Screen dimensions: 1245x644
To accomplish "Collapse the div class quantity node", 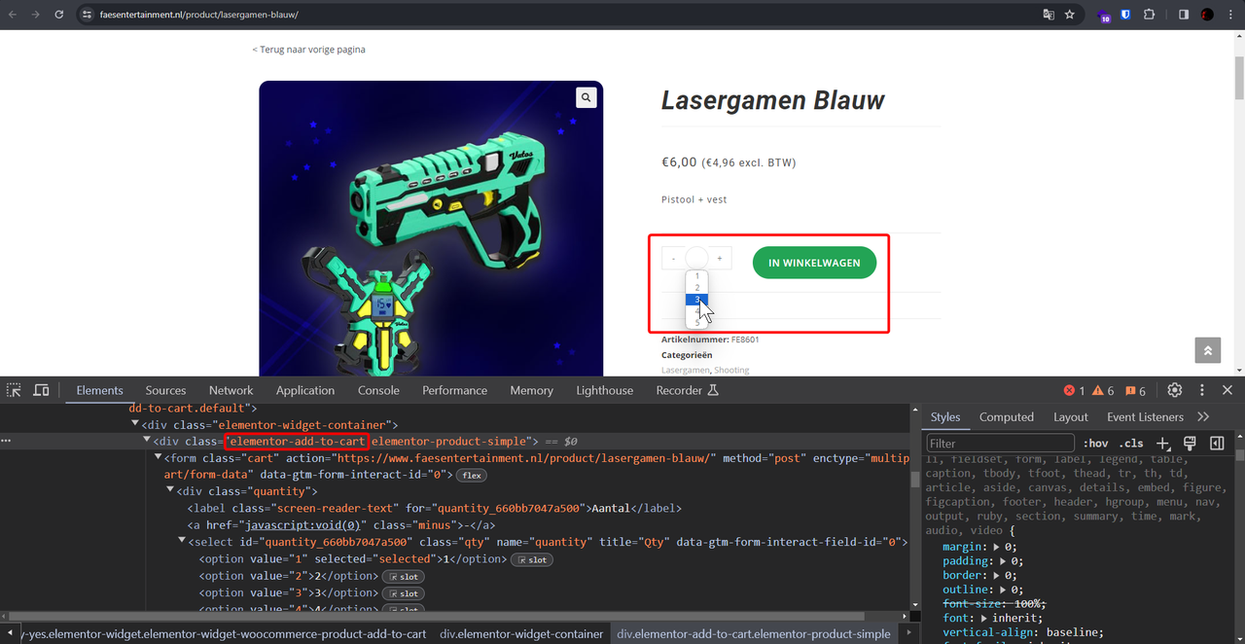I will click(x=171, y=491).
